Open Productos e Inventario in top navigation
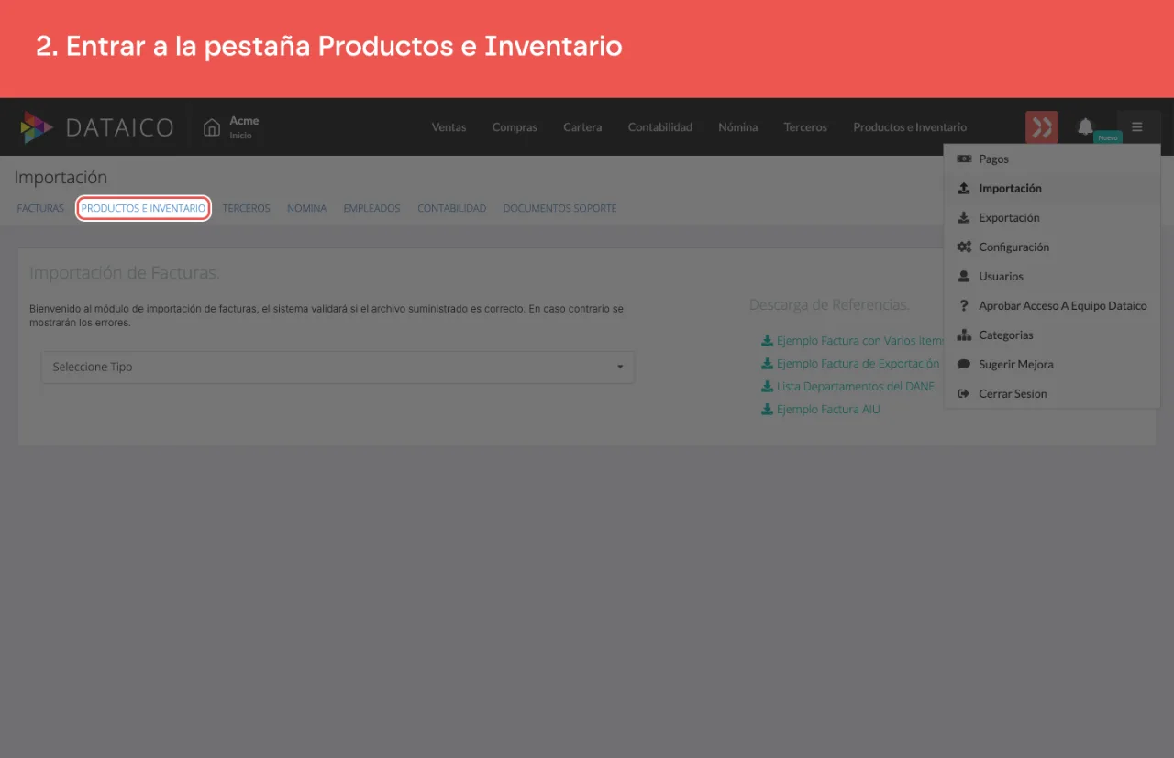The image size is (1174, 758). pyautogui.click(x=910, y=127)
